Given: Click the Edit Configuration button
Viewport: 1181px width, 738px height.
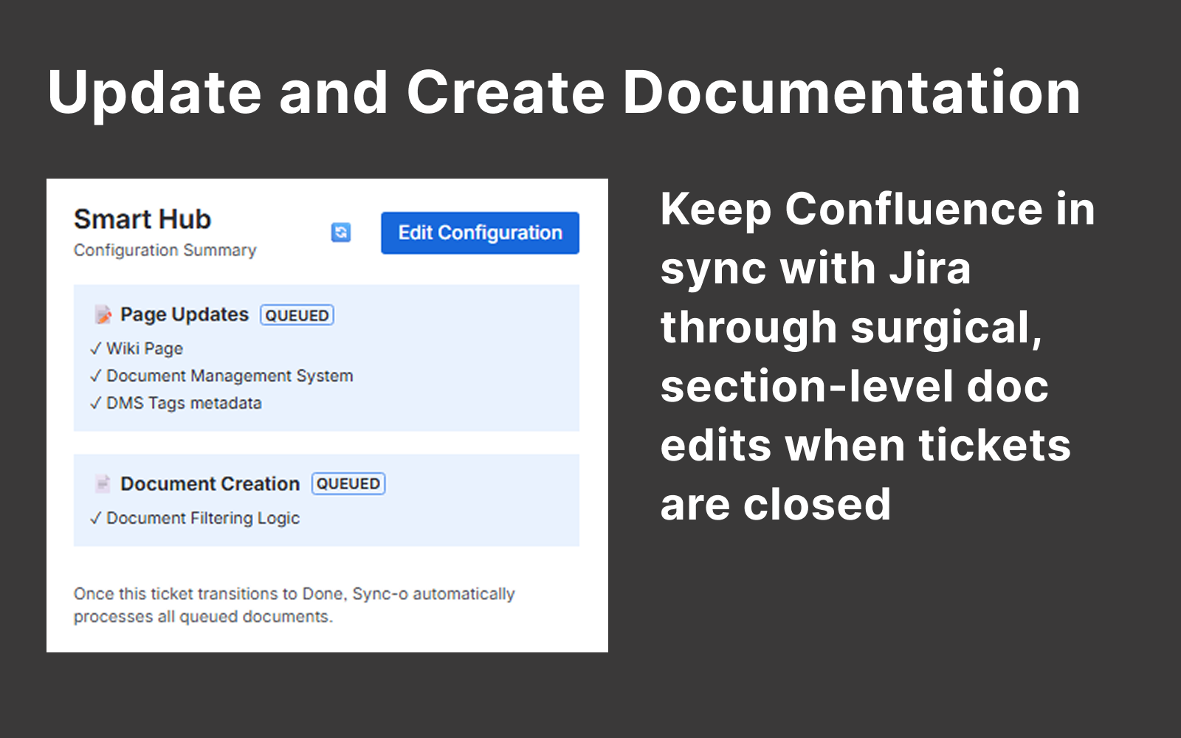Looking at the screenshot, I should click(480, 233).
